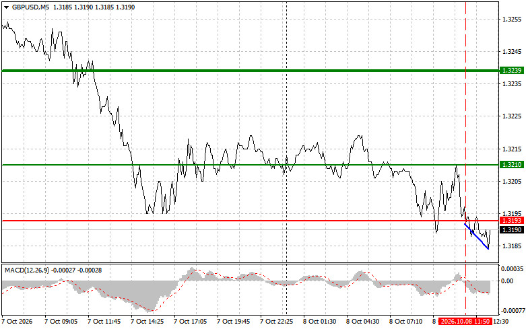
Task: Click the 7 Oct 19:45 time axis label
Action: click(x=234, y=322)
